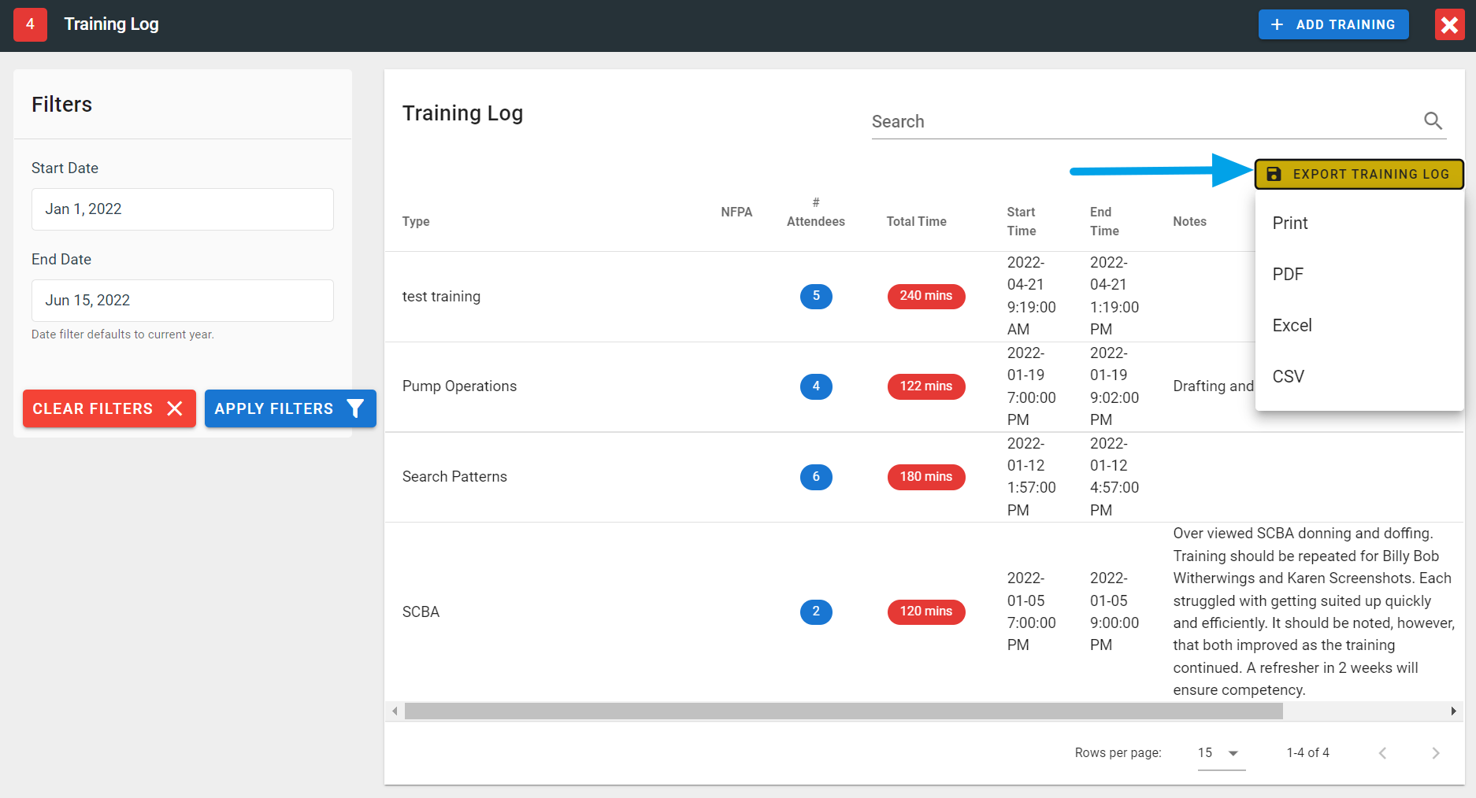Open the End Date picker field
Screen dimensions: 1476x798
click(182, 301)
